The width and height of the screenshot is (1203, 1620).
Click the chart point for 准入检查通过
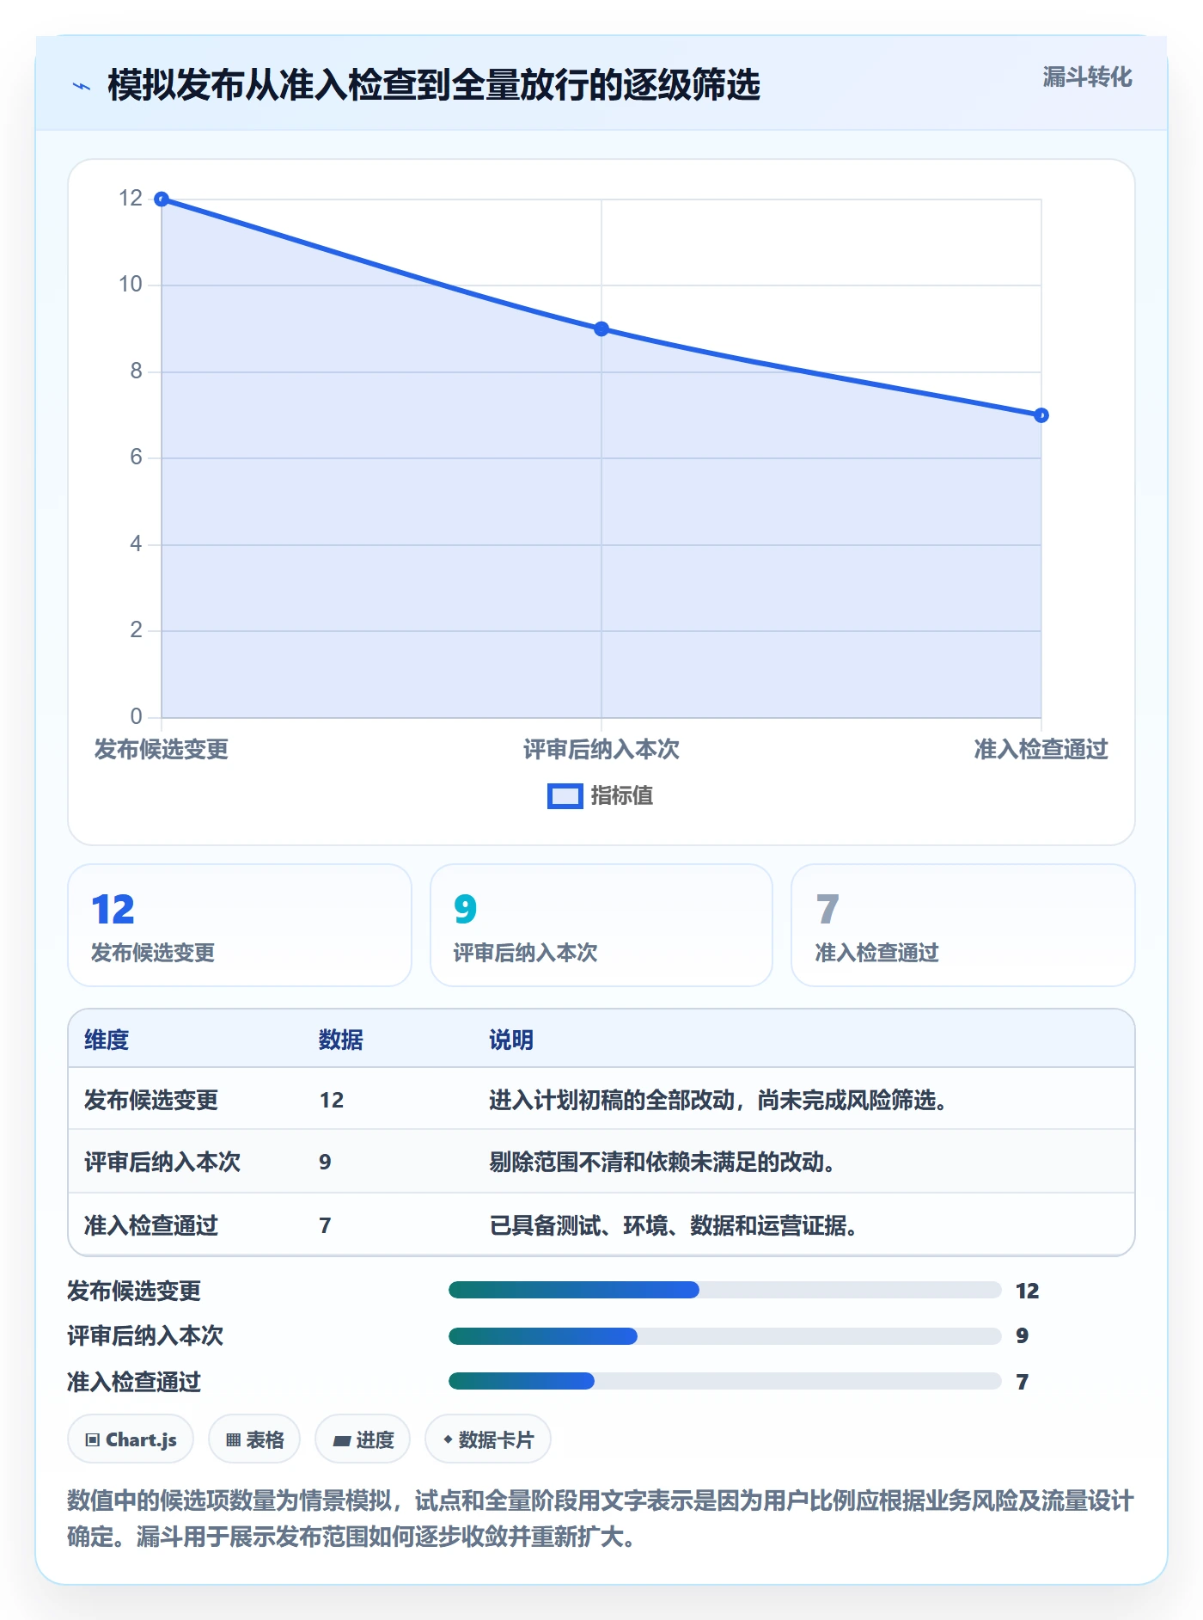pos(1041,415)
